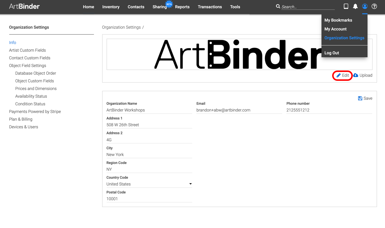Image resolution: width=385 pixels, height=228 pixels.
Task: Open the Reports menu
Action: click(182, 7)
